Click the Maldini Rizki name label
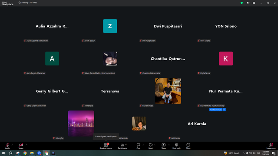This screenshot has width=278, height=156. click(x=146, y=106)
